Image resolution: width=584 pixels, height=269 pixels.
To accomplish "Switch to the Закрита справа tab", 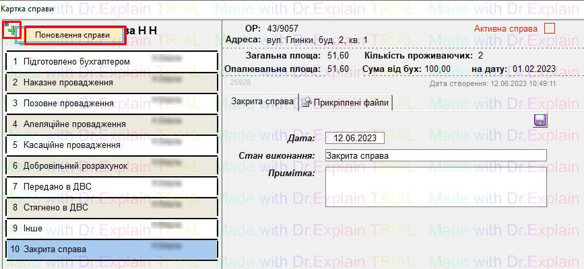I will point(261,102).
